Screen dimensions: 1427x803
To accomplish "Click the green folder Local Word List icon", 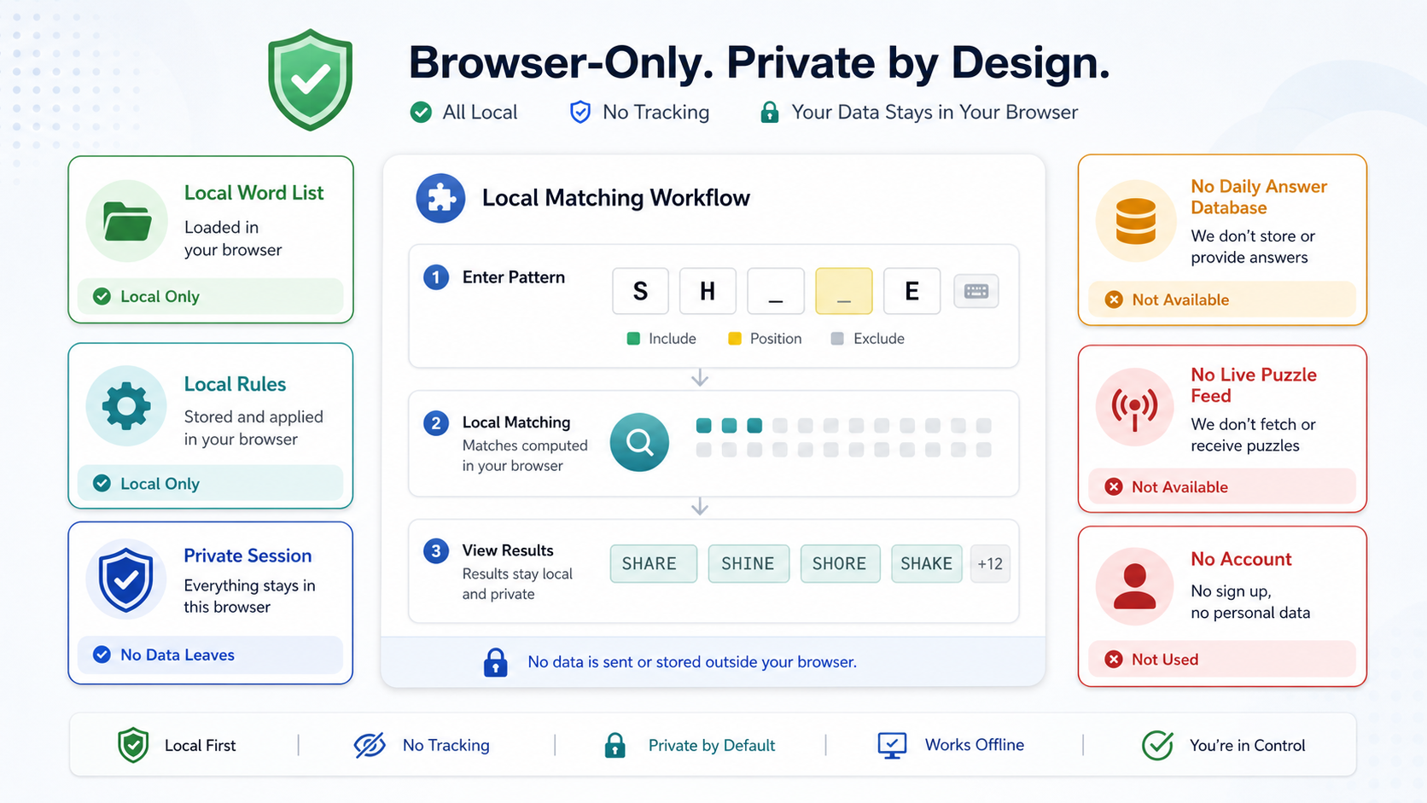I will [x=127, y=221].
